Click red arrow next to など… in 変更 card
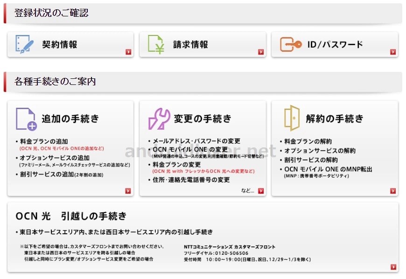The image size is (406, 279). click(x=261, y=191)
